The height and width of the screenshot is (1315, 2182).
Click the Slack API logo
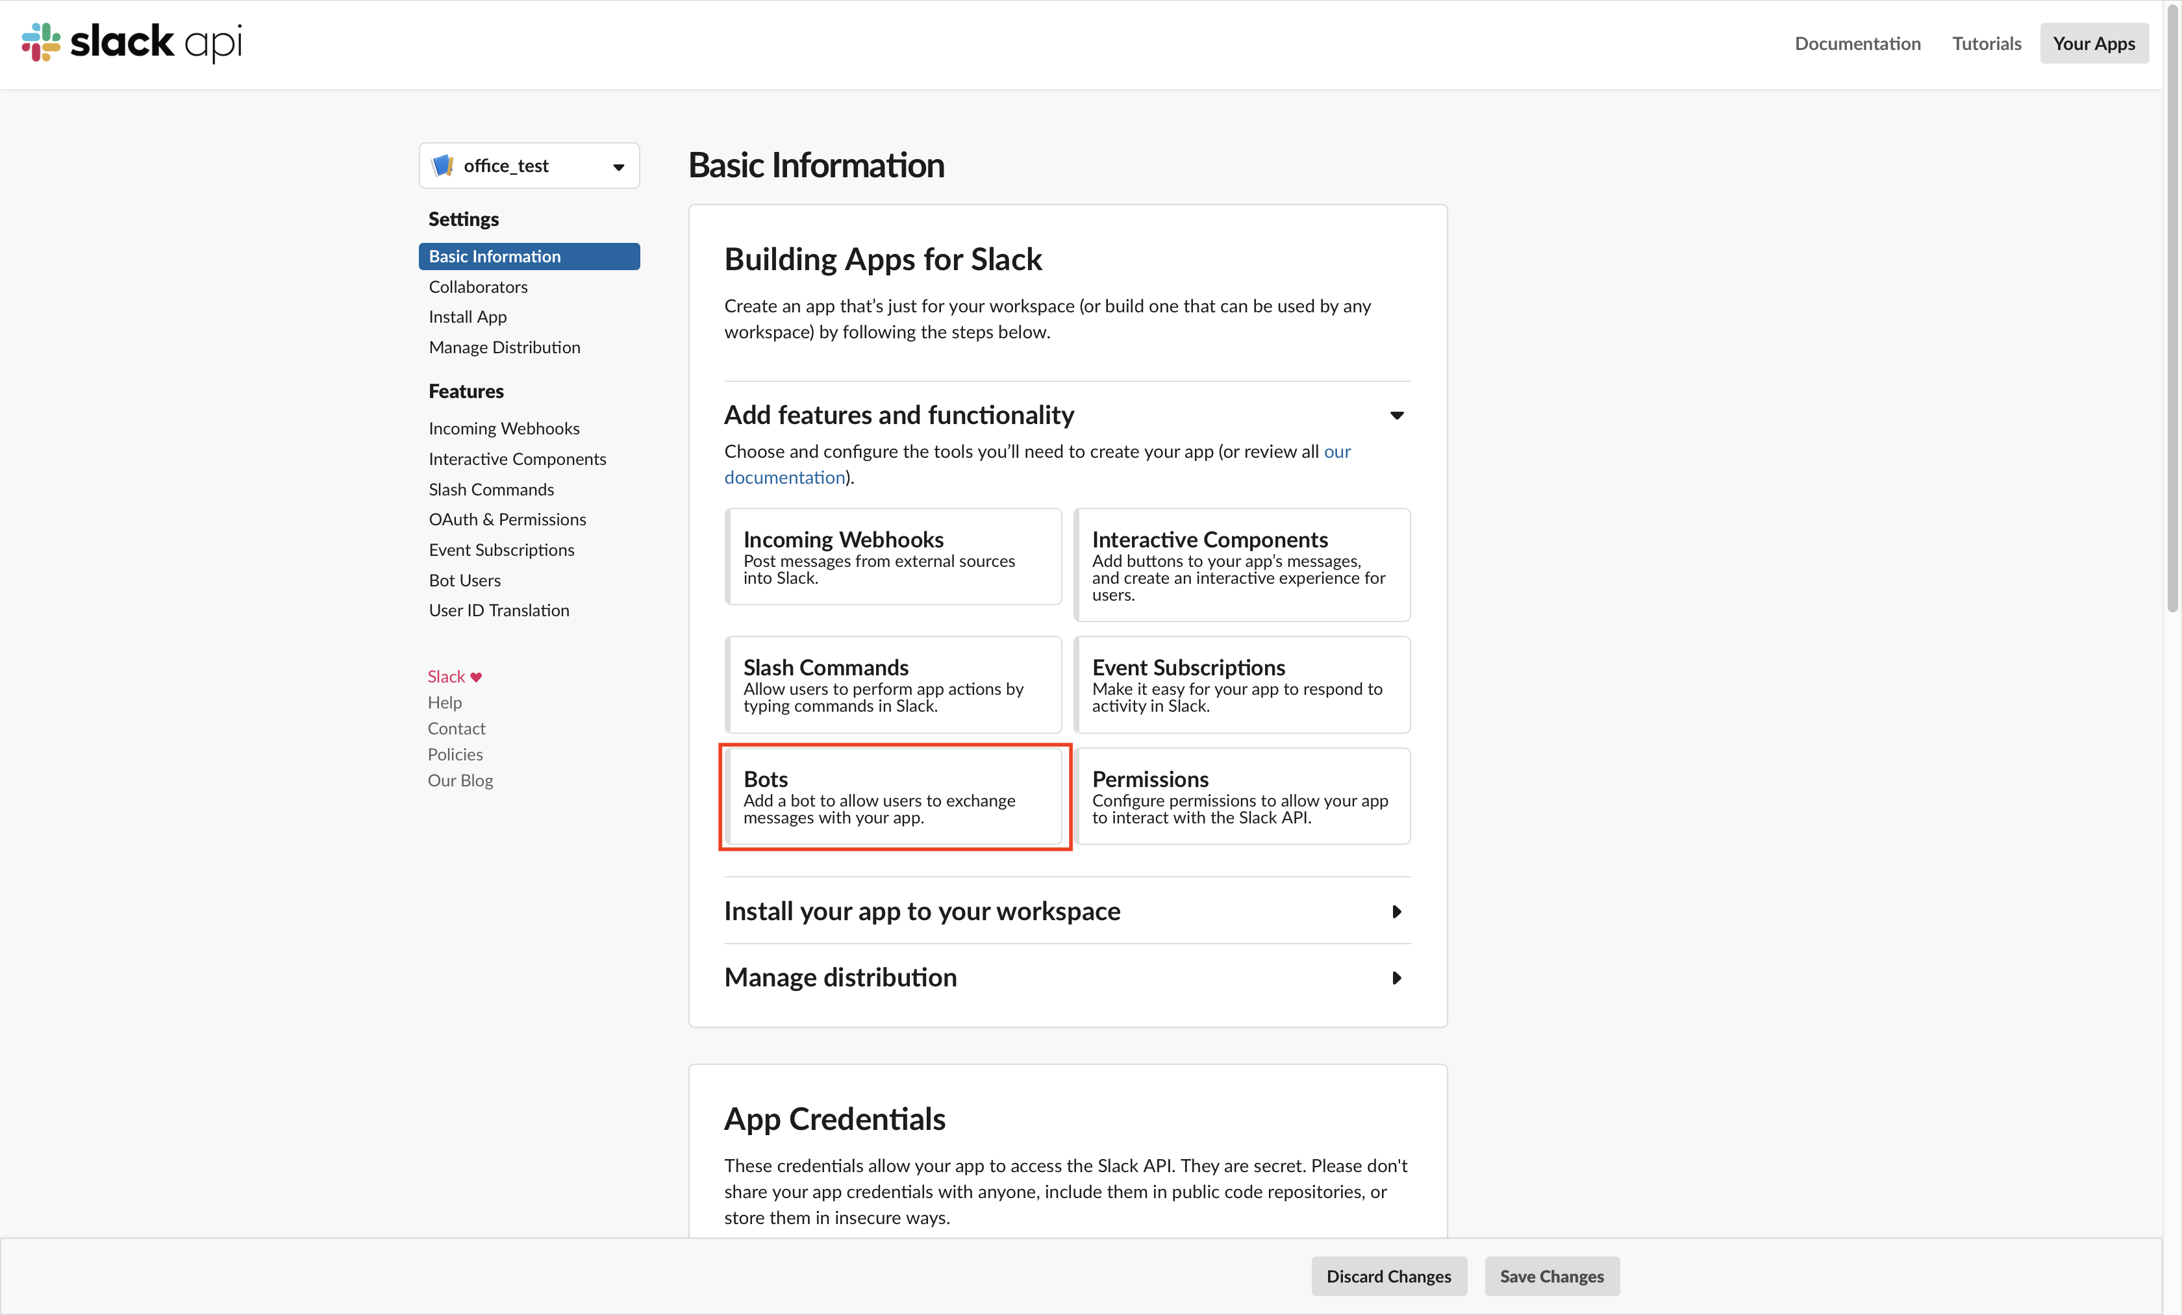[131, 42]
